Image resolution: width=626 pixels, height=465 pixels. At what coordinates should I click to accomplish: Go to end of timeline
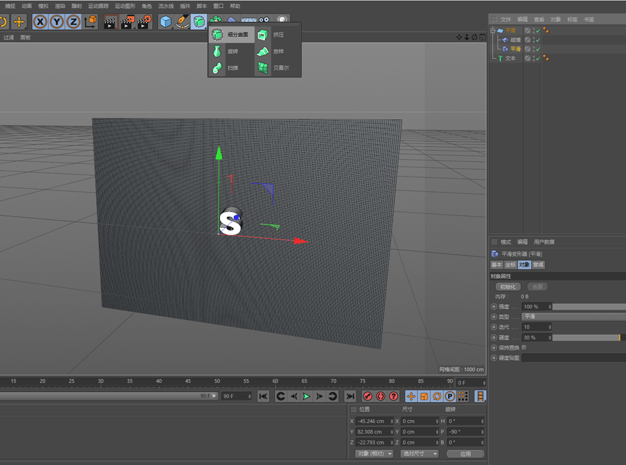point(350,397)
